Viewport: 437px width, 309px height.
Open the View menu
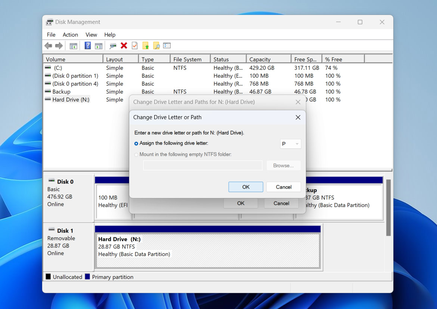point(91,35)
